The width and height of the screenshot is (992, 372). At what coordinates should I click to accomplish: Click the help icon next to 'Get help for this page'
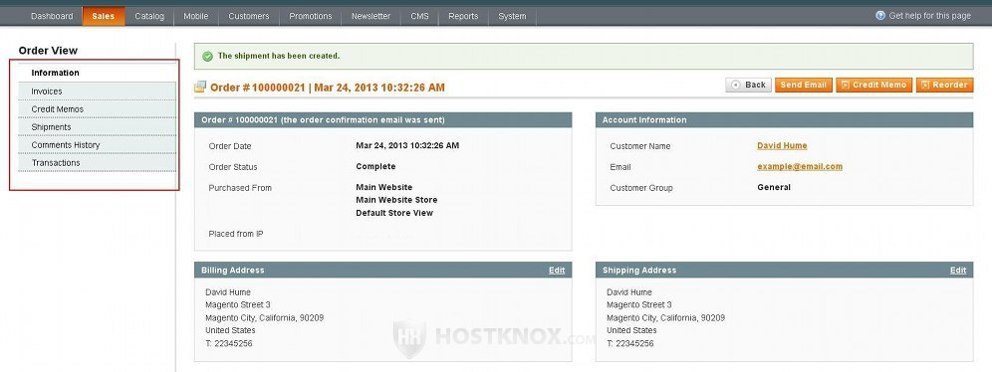880,16
